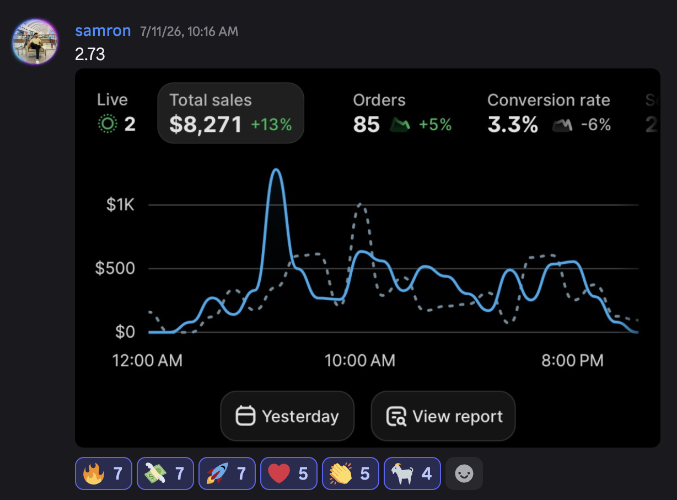
Task: Click the tallest blue sales peak
Action: click(276, 171)
